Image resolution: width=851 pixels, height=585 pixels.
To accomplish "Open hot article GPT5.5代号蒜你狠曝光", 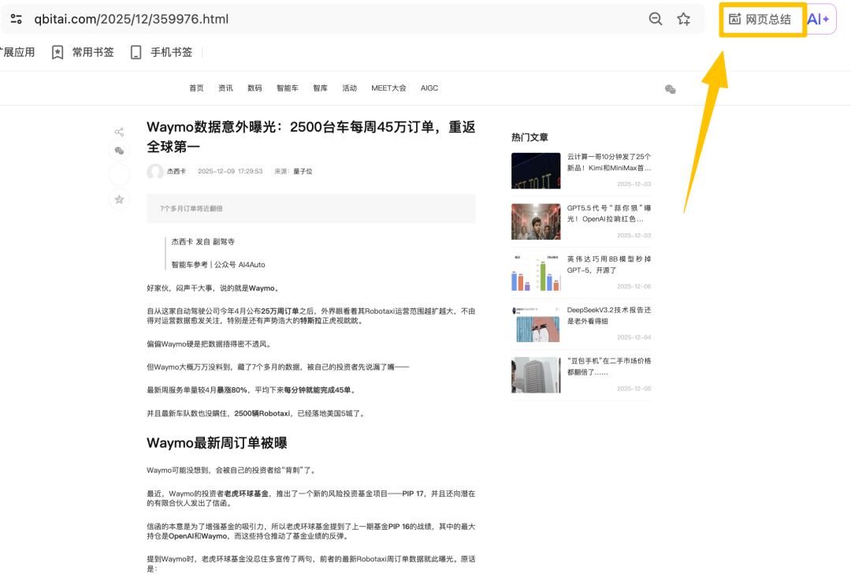I will pyautogui.click(x=609, y=214).
